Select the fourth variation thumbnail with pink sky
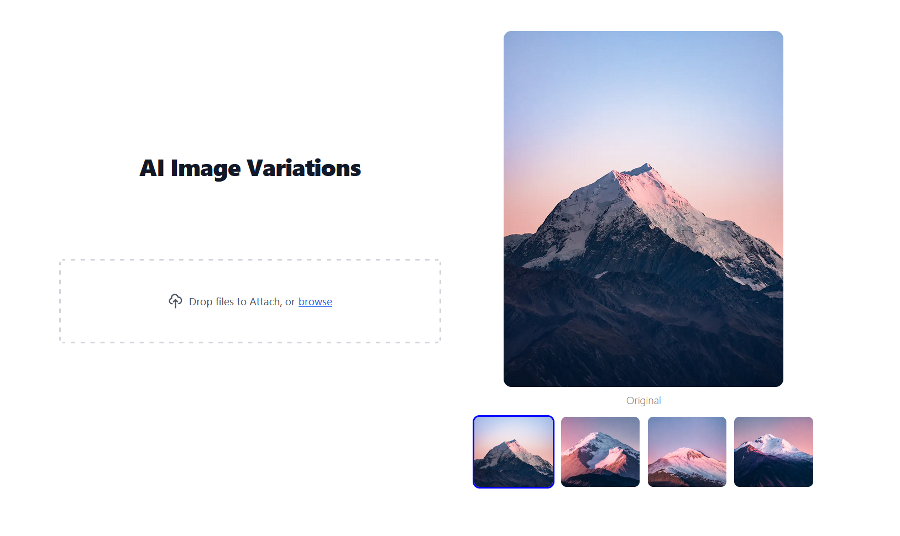The image size is (900, 536). click(773, 452)
